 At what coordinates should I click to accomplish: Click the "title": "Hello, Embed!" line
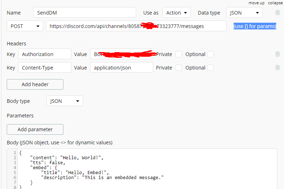tap(75, 172)
